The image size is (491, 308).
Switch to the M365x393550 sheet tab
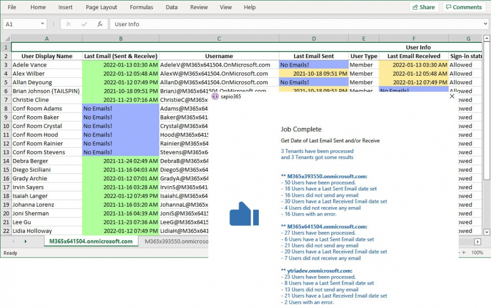click(177, 241)
